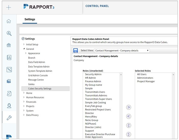Screen dimensions: 179x140
Task: Click the Settings gear icon in tree
Action: [23, 39]
